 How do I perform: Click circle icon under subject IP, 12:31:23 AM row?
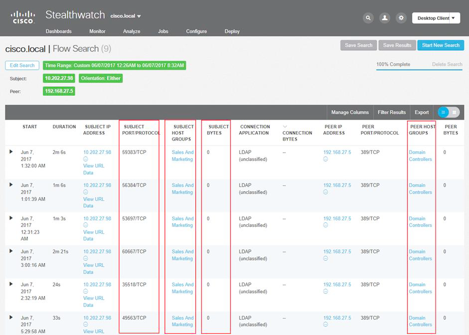pos(86,225)
